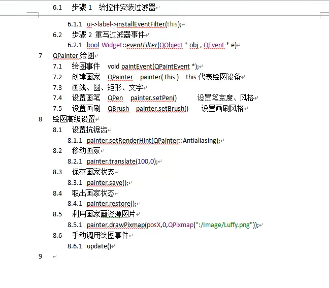Screen dimensions: 329x288
Task: Click the heading '手动调用绘图事件'
Action: click(100, 236)
